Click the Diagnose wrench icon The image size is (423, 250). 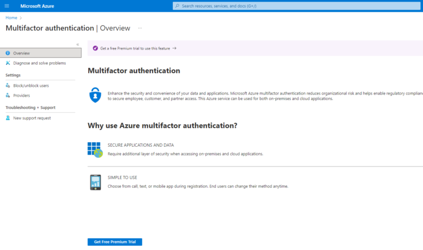click(8, 63)
